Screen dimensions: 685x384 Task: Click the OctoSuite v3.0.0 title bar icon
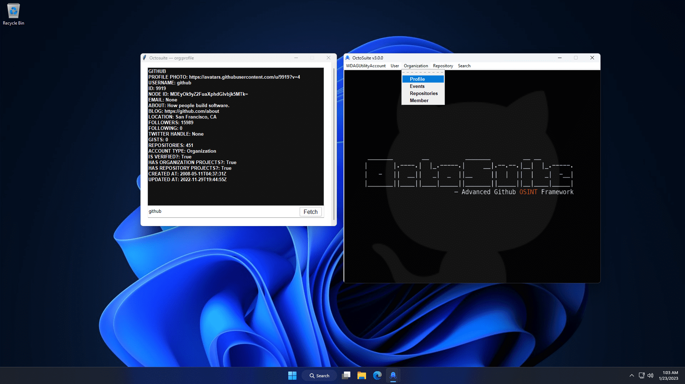[347, 58]
